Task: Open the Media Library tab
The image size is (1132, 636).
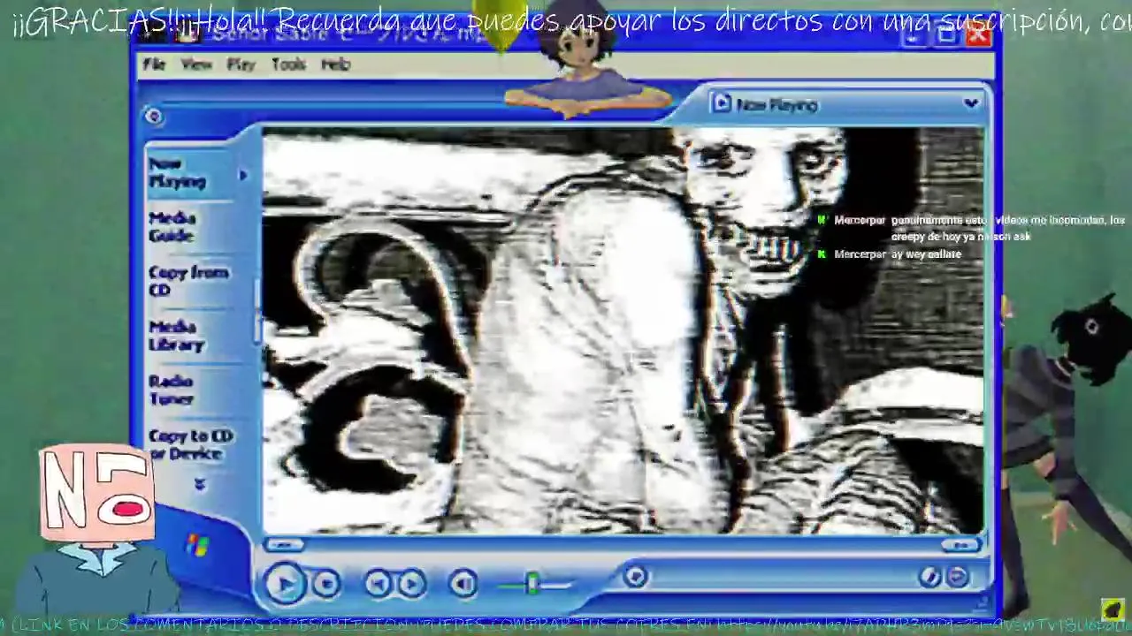Action: pos(176,336)
